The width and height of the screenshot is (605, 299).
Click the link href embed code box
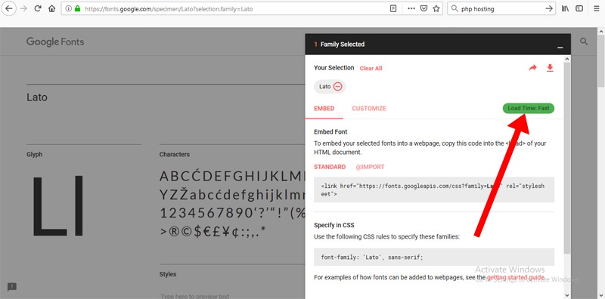click(434, 190)
